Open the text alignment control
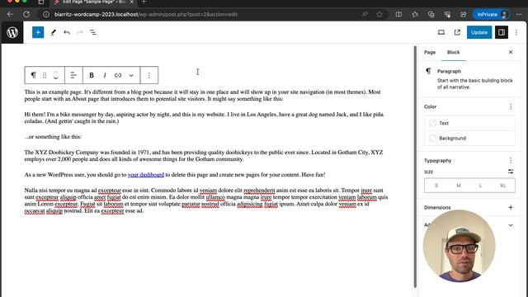This screenshot has width=528, height=297. click(x=73, y=75)
